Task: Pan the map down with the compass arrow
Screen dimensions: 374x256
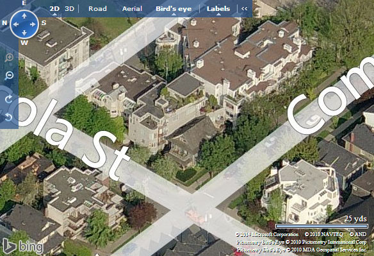Action: point(24,33)
